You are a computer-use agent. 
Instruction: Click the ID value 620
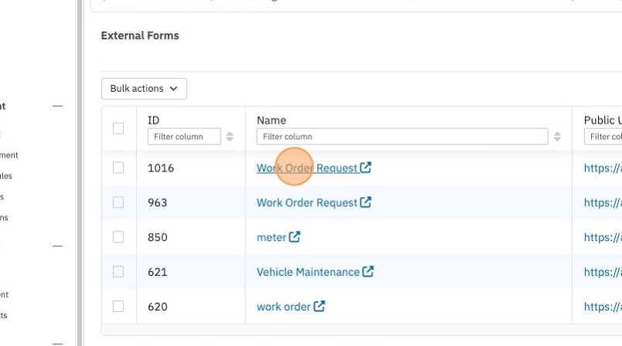tap(158, 307)
